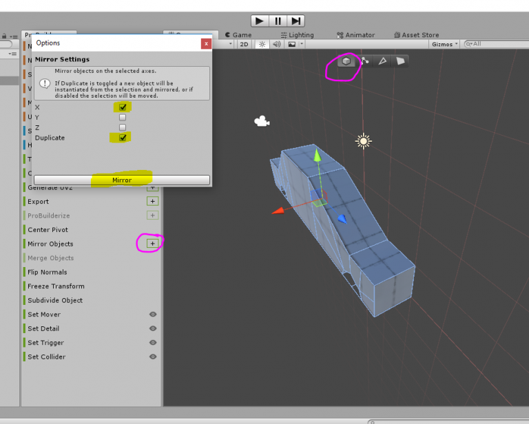Click the Mirror Objects action
Screen dimensions: 529x424
[x=50, y=244]
